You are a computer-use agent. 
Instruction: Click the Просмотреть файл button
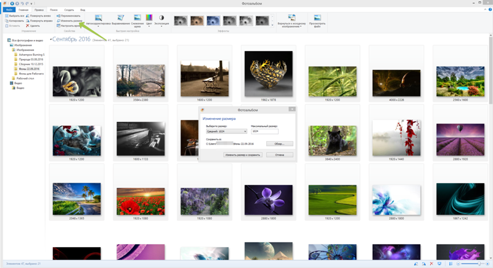317,20
